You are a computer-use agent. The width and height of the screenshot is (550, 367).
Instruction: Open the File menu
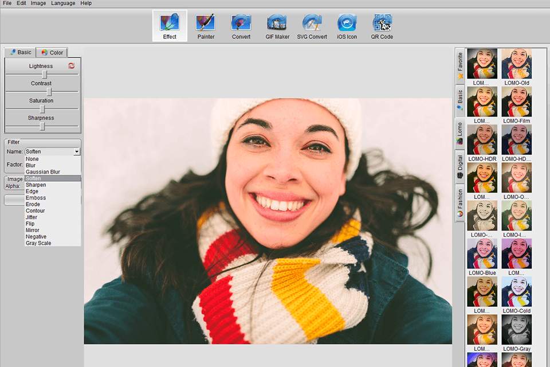tap(7, 3)
